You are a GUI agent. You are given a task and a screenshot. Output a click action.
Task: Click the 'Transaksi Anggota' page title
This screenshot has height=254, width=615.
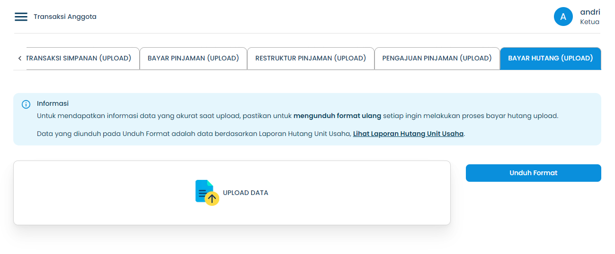65,17
